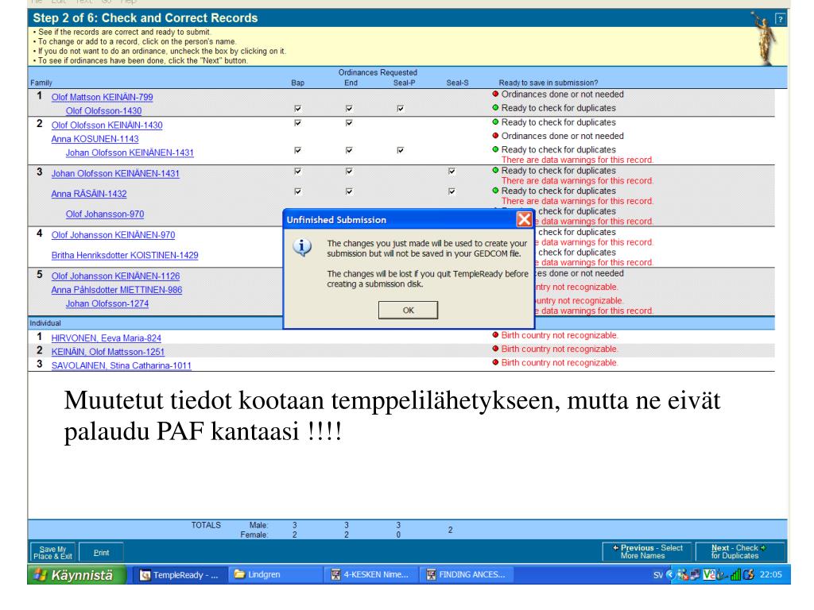Open the help question-mark icon
The height and width of the screenshot is (610, 814).
(x=780, y=19)
